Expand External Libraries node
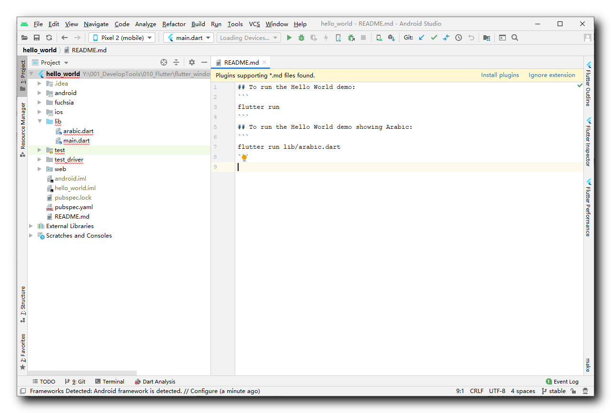 click(31, 226)
